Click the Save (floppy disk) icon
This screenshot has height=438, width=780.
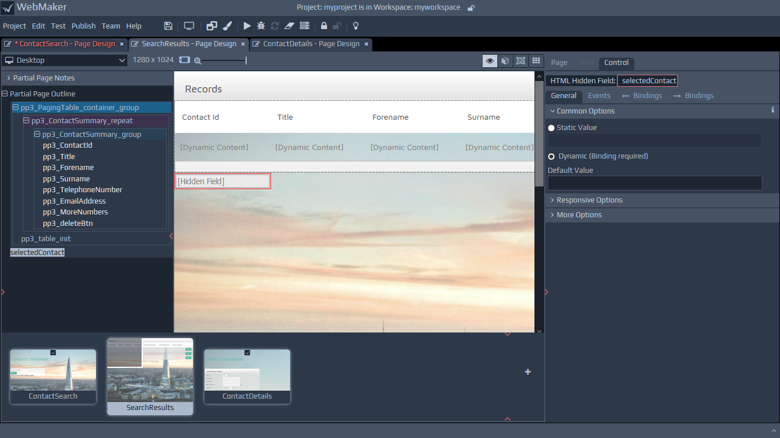pyautogui.click(x=168, y=26)
